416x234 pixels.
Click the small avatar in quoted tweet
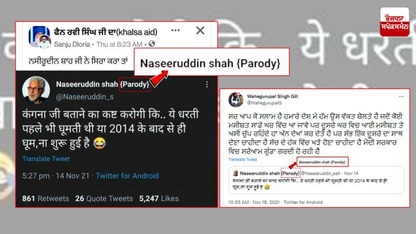pos(236,173)
